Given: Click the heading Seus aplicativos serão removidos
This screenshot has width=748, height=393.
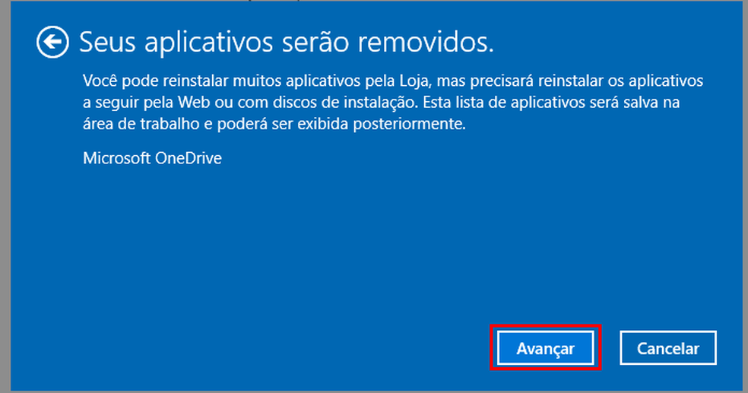Looking at the screenshot, I should click(287, 42).
